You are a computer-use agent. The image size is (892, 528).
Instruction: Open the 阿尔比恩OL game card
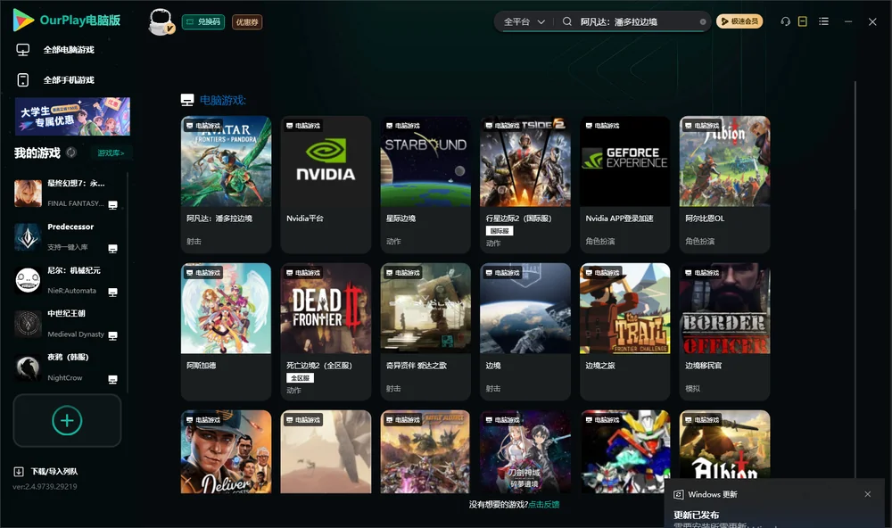click(724, 185)
